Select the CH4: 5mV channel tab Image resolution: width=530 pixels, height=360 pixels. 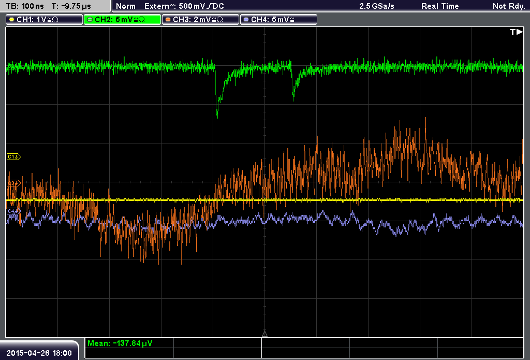coord(278,20)
